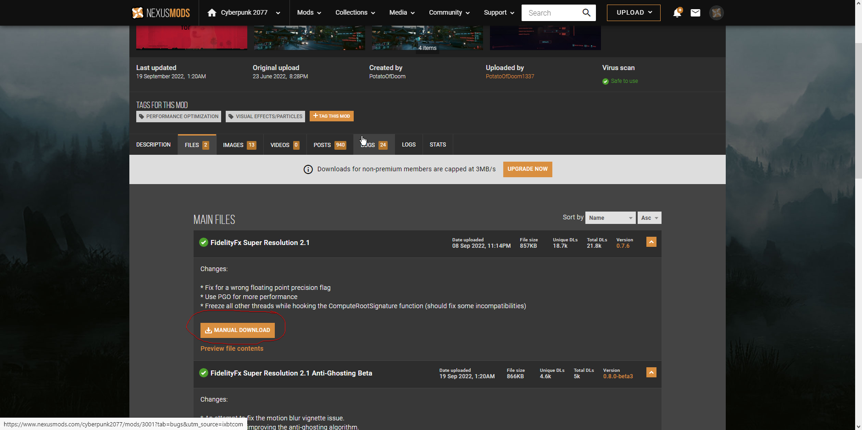This screenshot has height=430, width=862.
Task: Open uploader PotatoOfDoom1337 profile link
Action: [510, 76]
